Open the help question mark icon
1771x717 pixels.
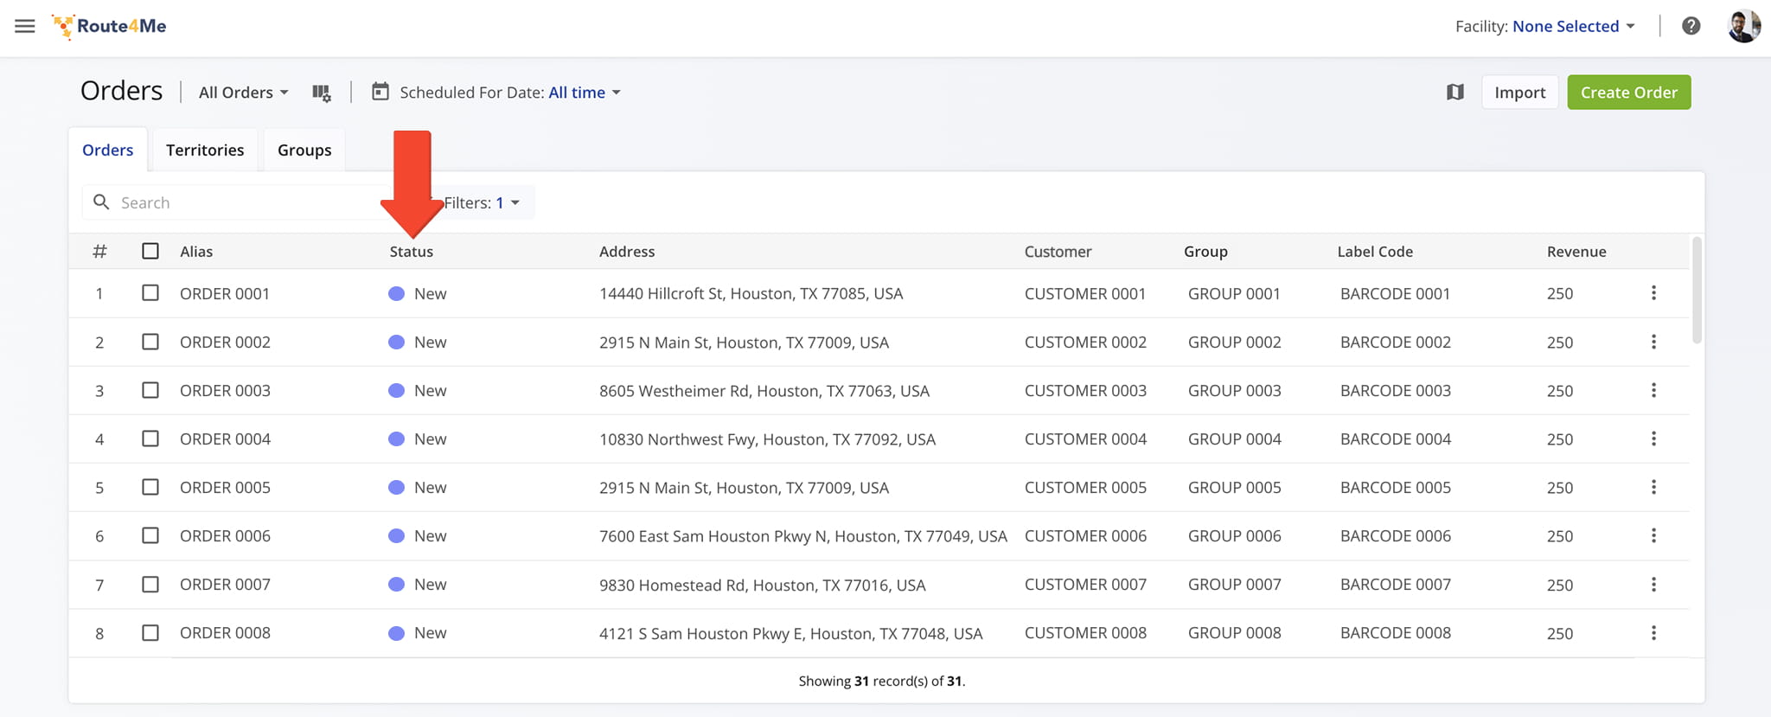click(x=1691, y=26)
